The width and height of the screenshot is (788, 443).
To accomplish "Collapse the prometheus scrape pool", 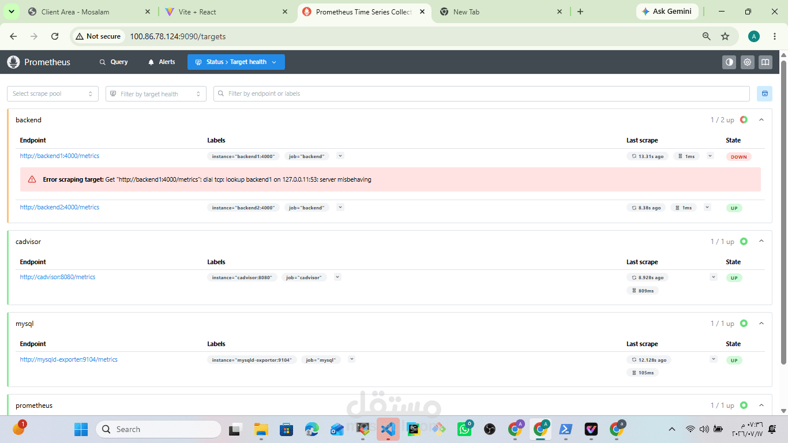I will [761, 406].
